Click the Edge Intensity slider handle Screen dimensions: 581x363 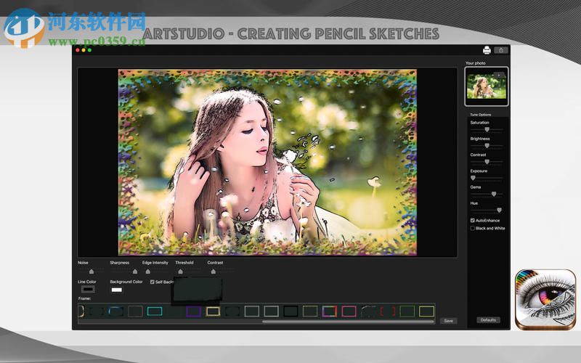(148, 272)
